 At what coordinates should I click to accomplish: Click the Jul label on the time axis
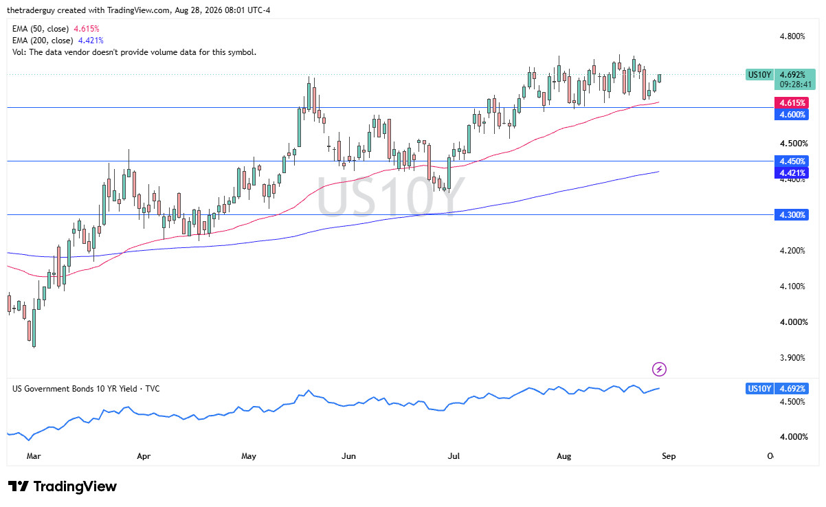[453, 455]
